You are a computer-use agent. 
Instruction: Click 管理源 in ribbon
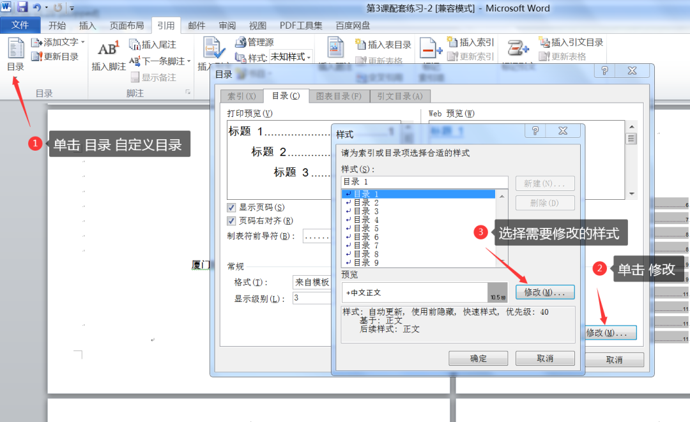(254, 42)
